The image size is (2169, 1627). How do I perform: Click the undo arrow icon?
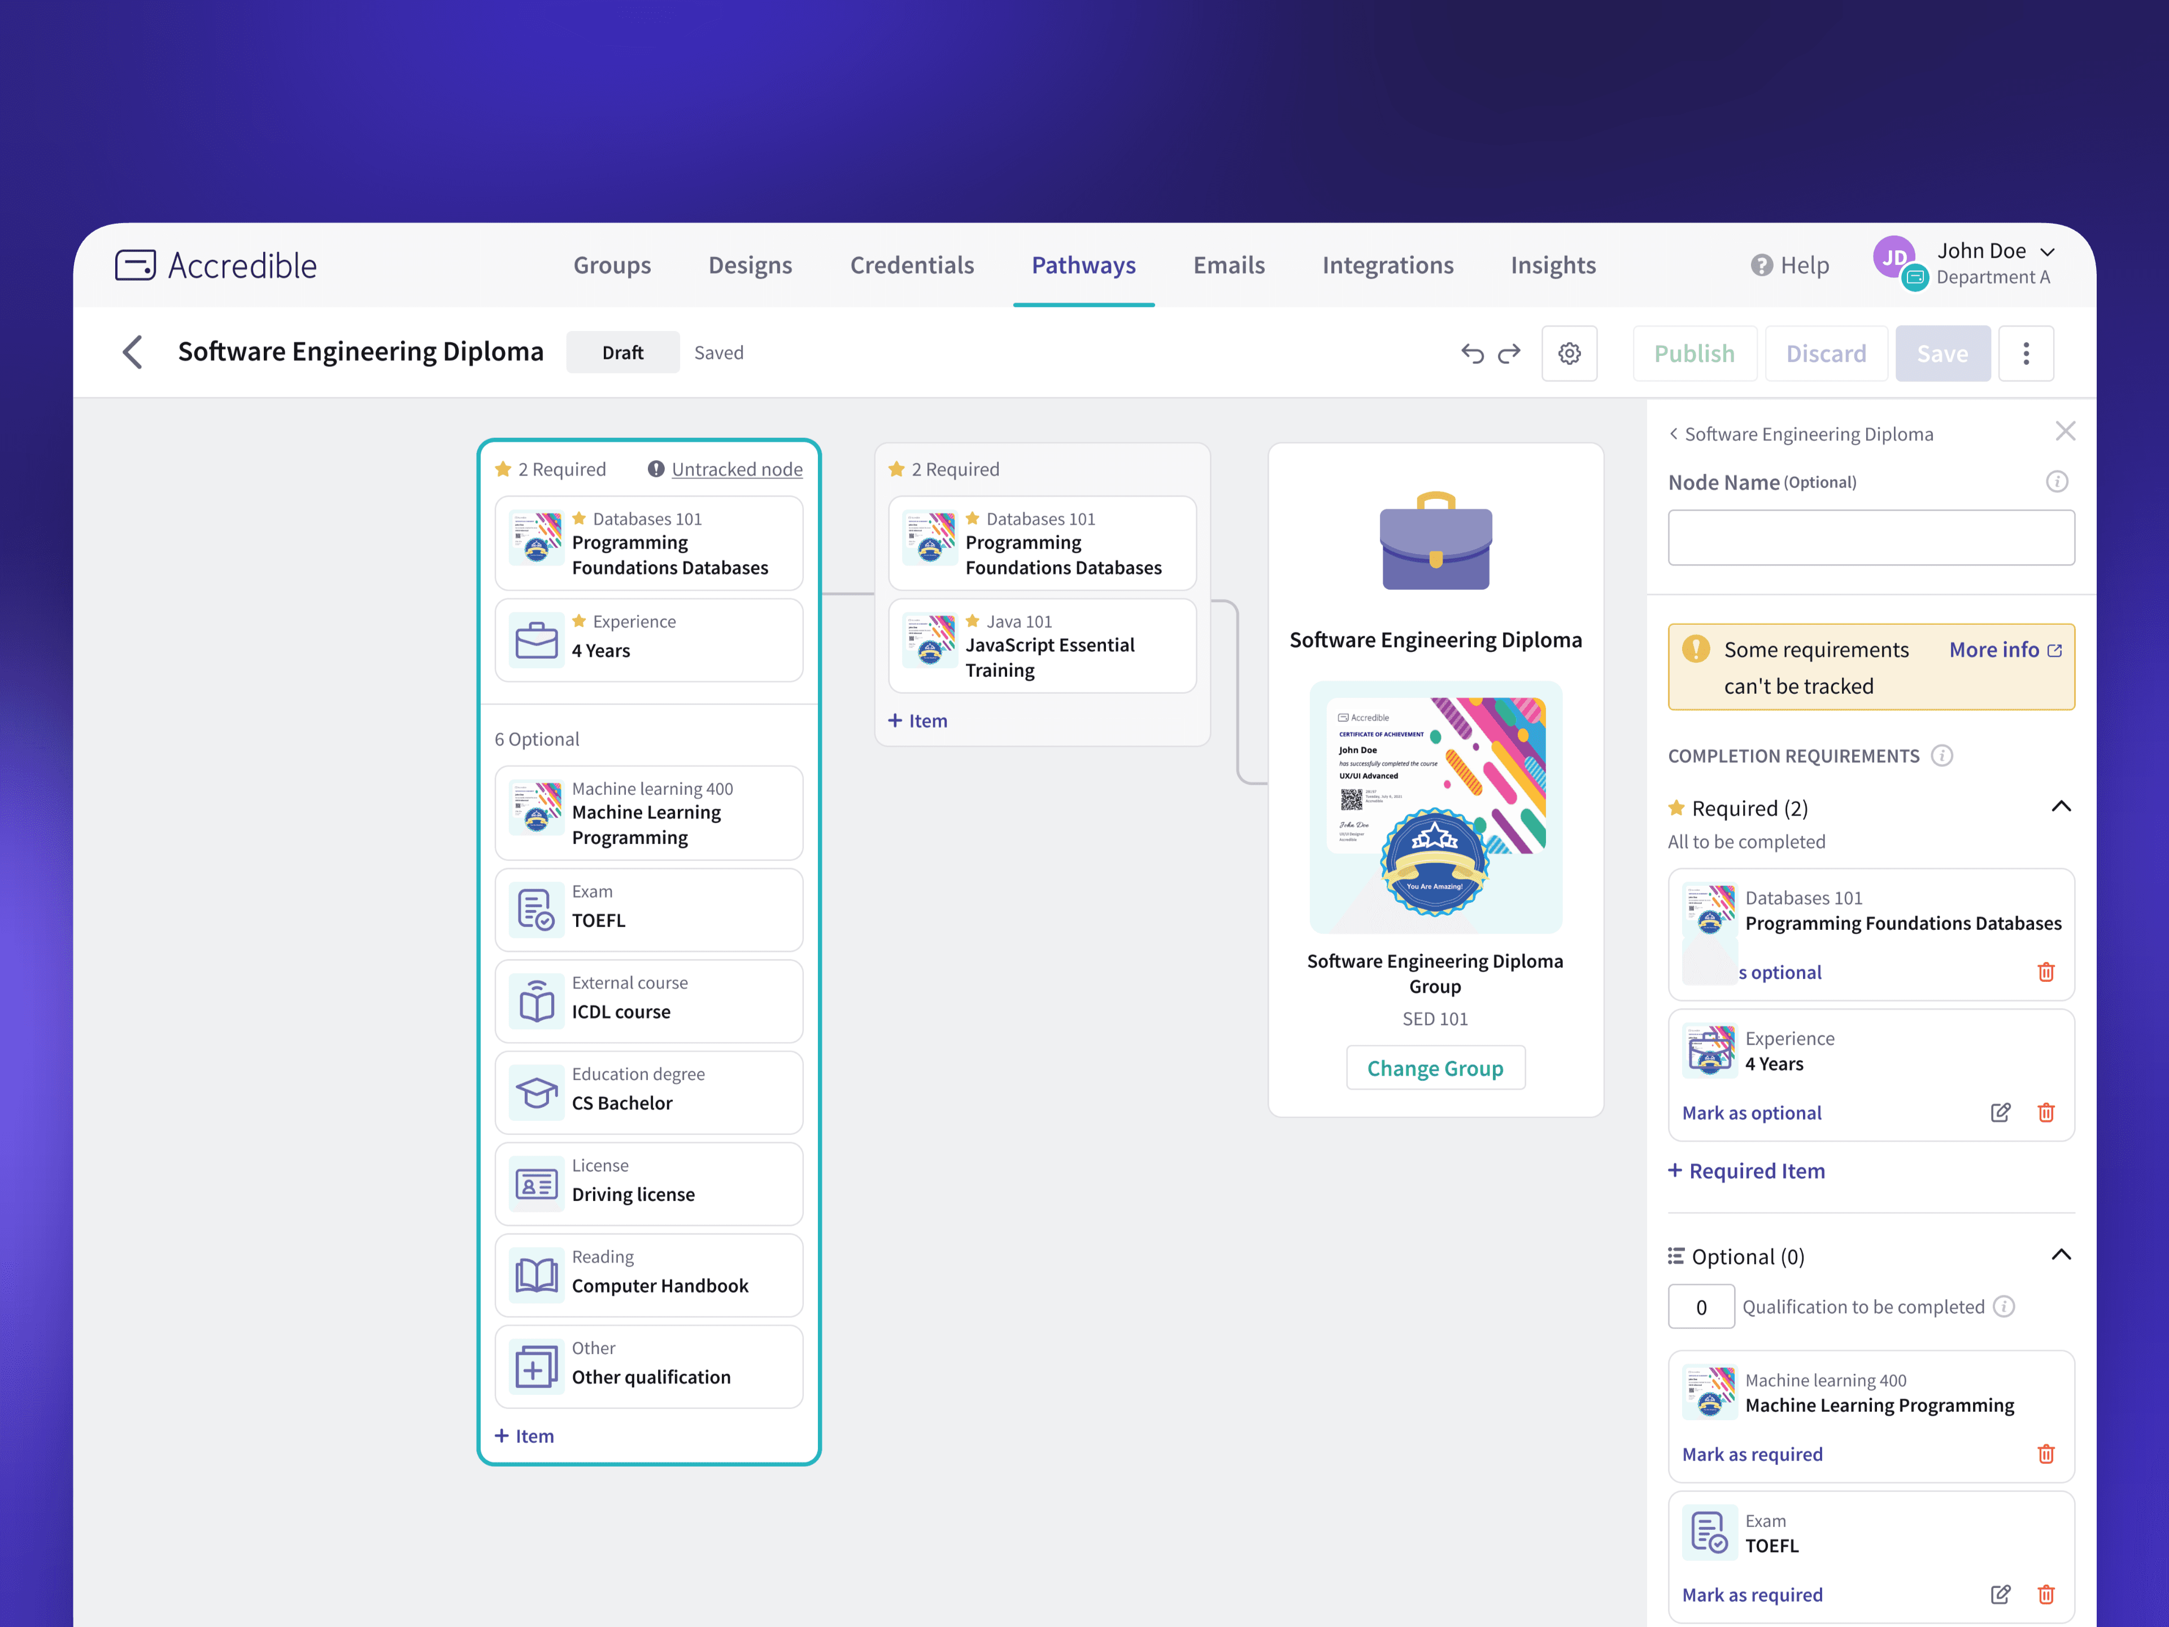(1472, 353)
